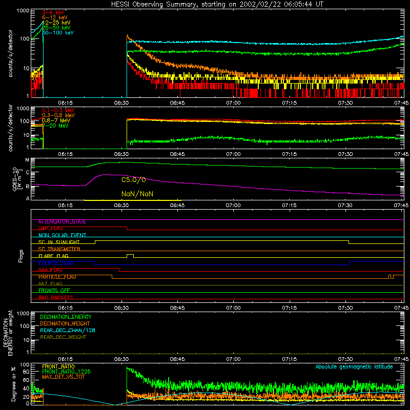Click the 'FRONT_RATIO' legend label

coord(58,366)
